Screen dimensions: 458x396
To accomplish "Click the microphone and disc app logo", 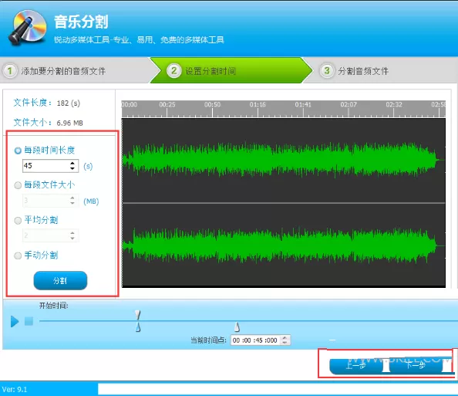I will click(x=27, y=28).
